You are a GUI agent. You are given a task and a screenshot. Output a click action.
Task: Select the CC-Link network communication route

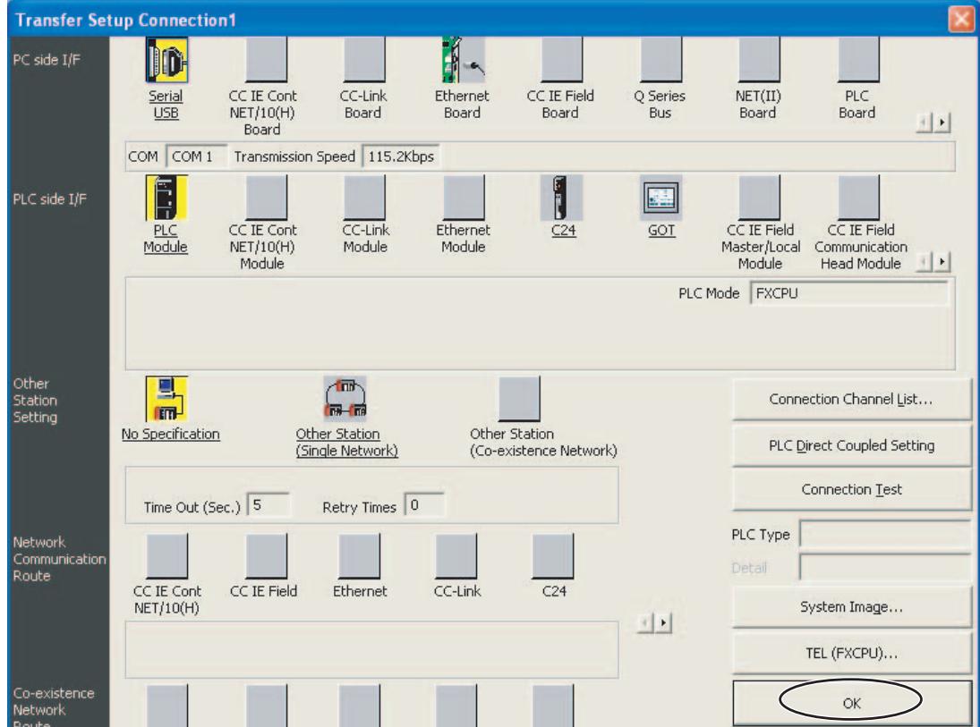point(456,556)
